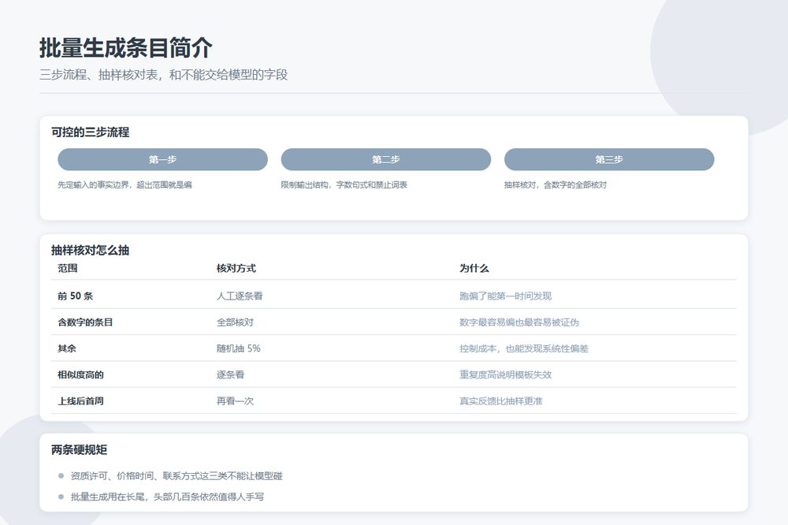This screenshot has width=788, height=525.
Task: Click text 抽样核对，含数字的全部核对
Action: 556,185
